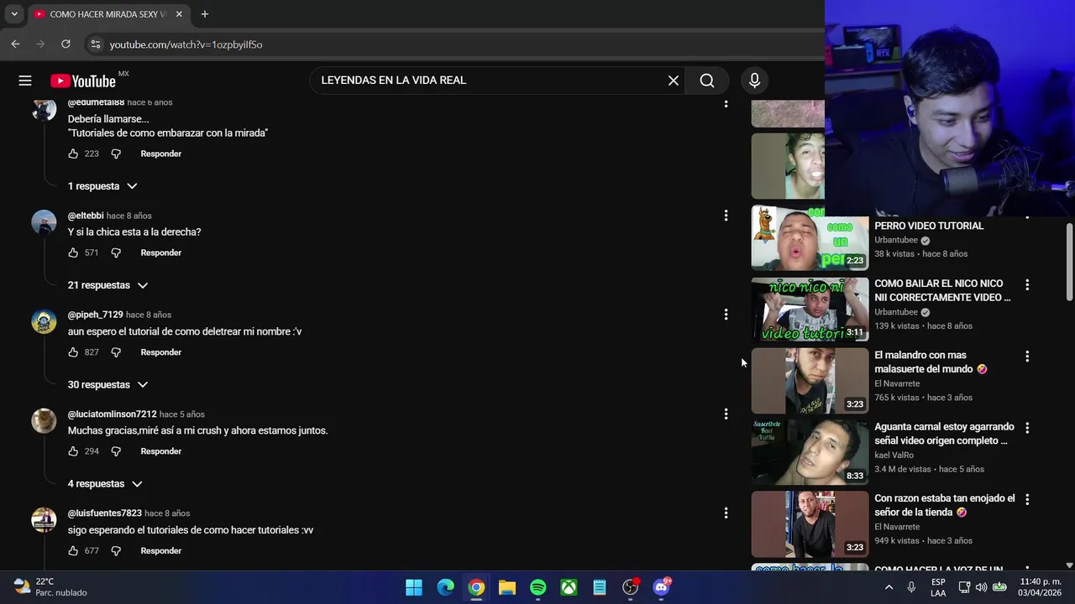Open the @pipeh_7129 channel link
Image resolution: width=1075 pixels, height=604 pixels.
click(95, 315)
